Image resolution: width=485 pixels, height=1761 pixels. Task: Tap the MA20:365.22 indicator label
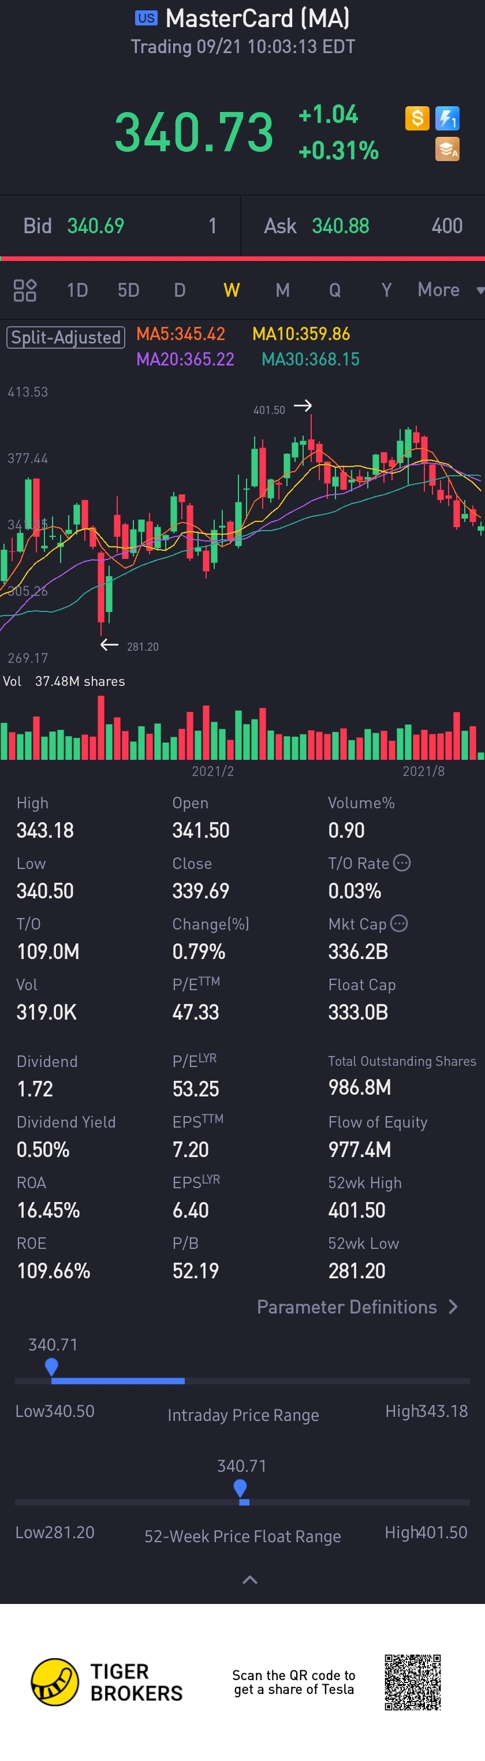pos(185,359)
